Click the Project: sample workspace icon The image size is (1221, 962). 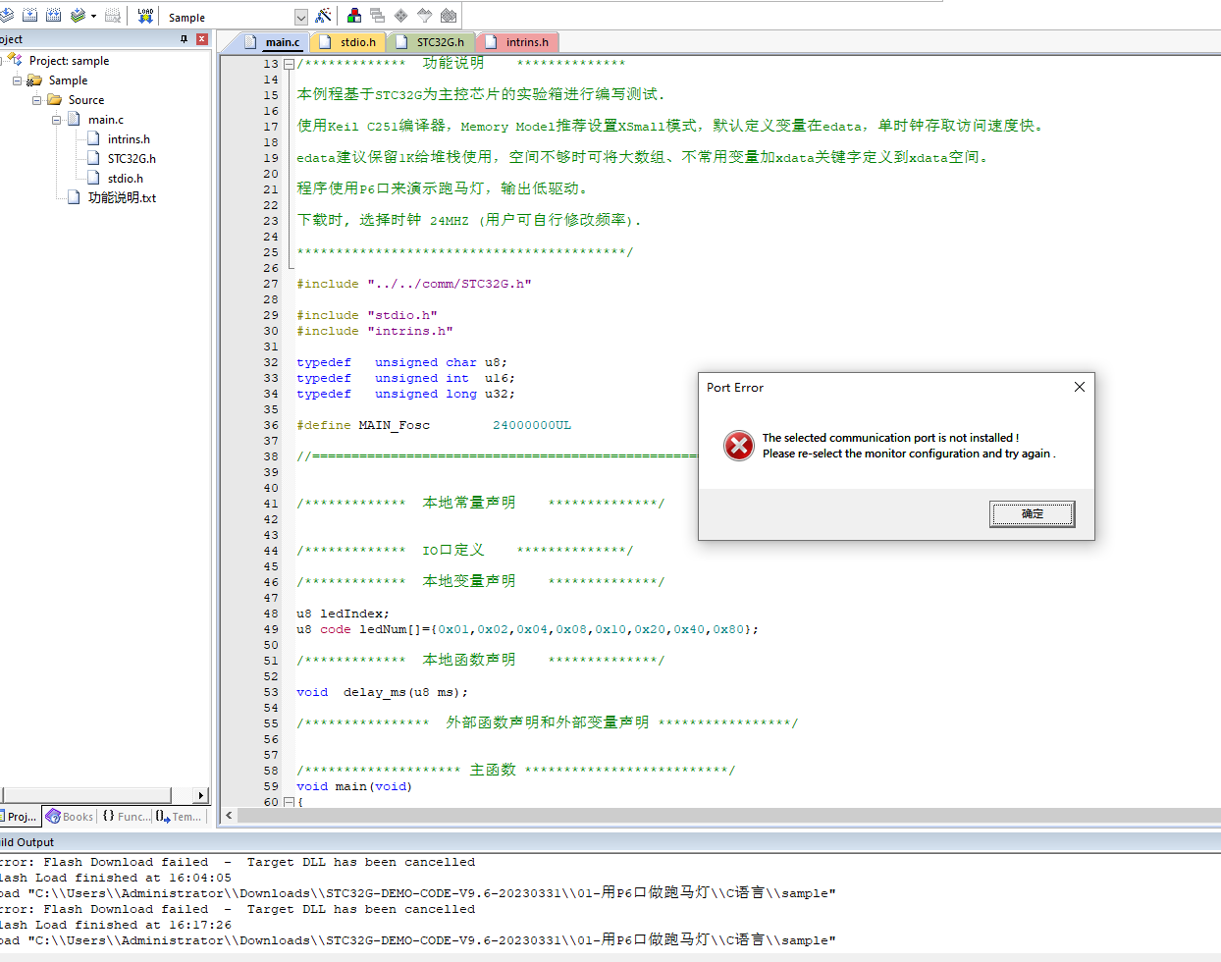click(x=15, y=60)
